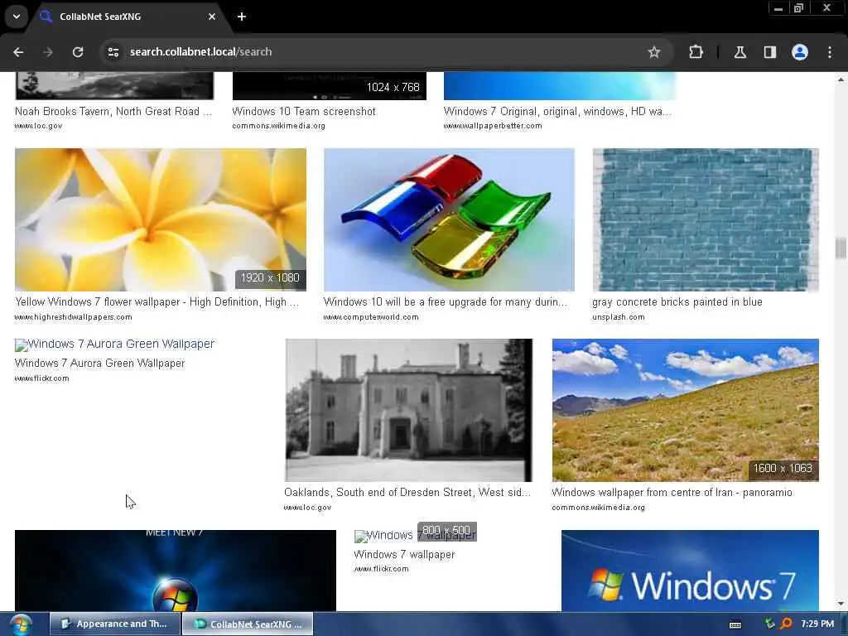Click the scrollbar down arrow
This screenshot has height=636, width=848.
[841, 604]
